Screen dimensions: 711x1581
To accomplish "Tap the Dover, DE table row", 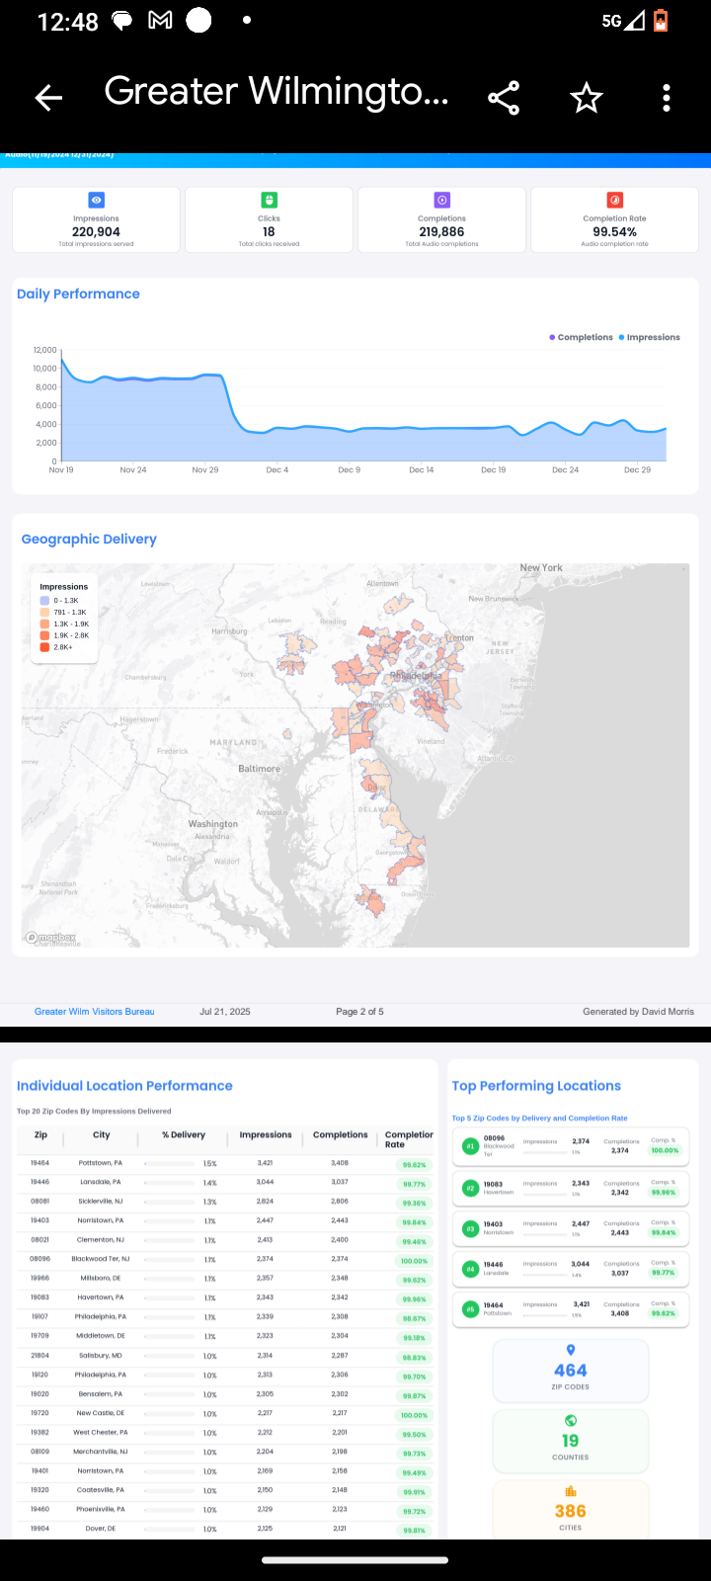I will point(226,1529).
